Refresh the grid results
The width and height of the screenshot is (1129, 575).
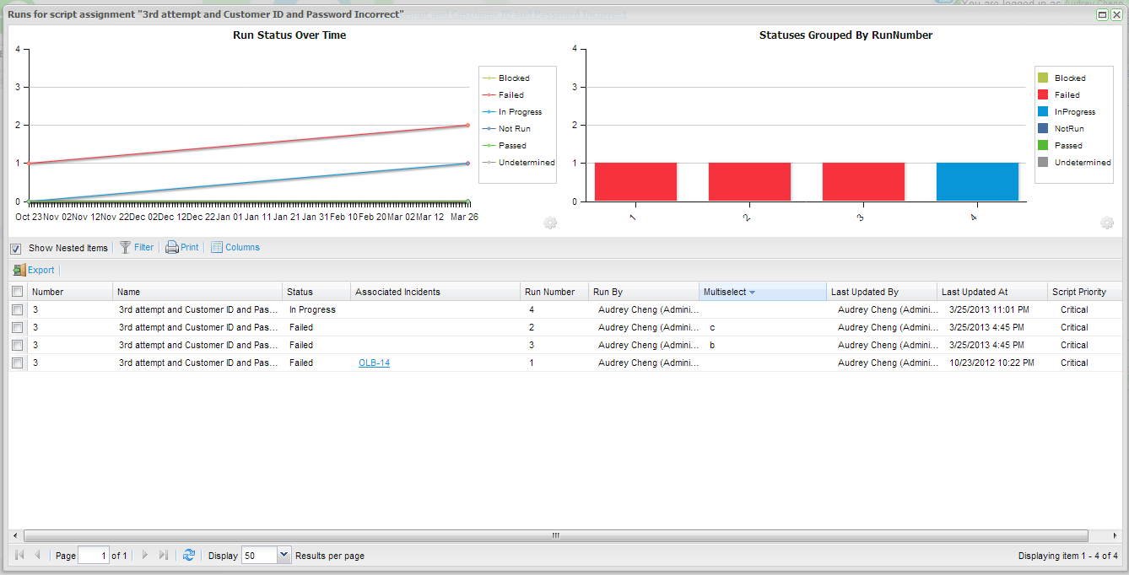189,555
